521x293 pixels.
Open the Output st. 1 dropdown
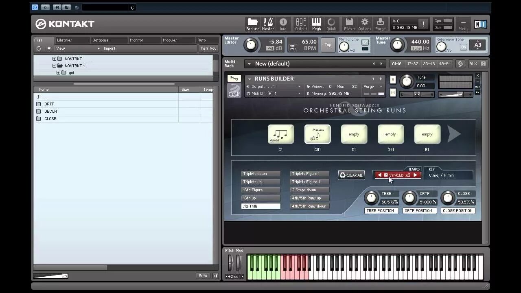(x=274, y=87)
